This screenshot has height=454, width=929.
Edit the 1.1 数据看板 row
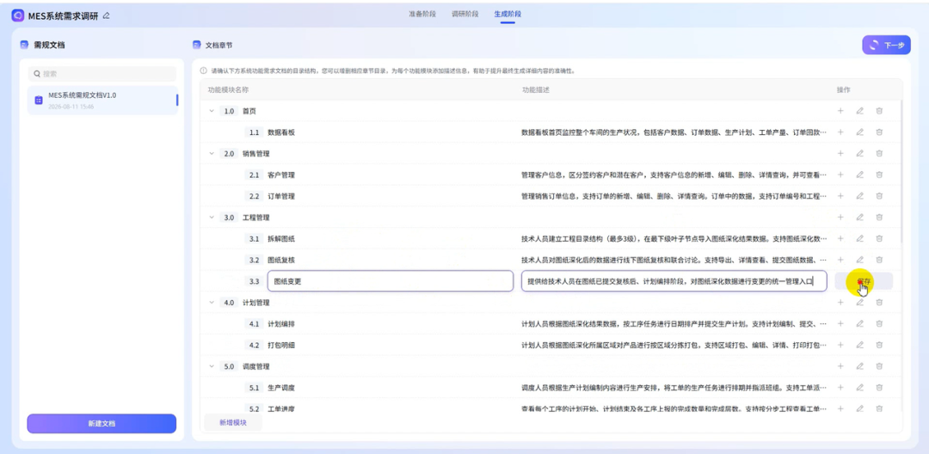coord(859,132)
